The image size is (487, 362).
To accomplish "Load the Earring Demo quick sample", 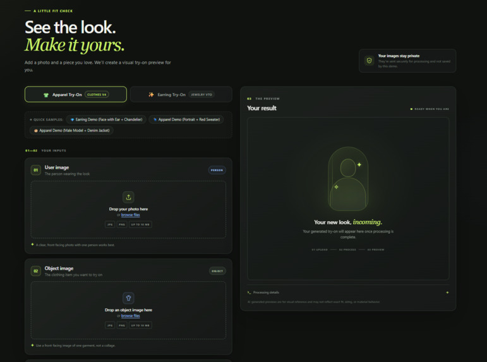I will [106, 119].
